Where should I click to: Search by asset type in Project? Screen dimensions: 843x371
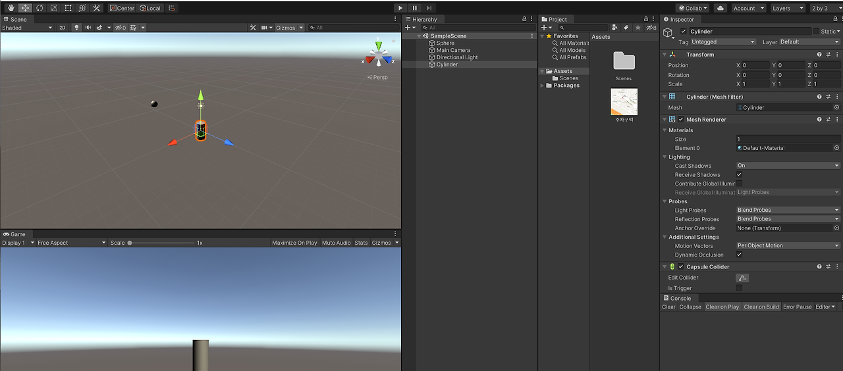615,28
